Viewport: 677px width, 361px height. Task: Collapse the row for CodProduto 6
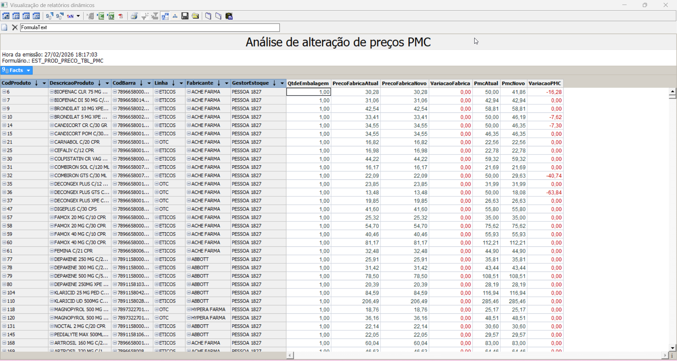(4, 92)
